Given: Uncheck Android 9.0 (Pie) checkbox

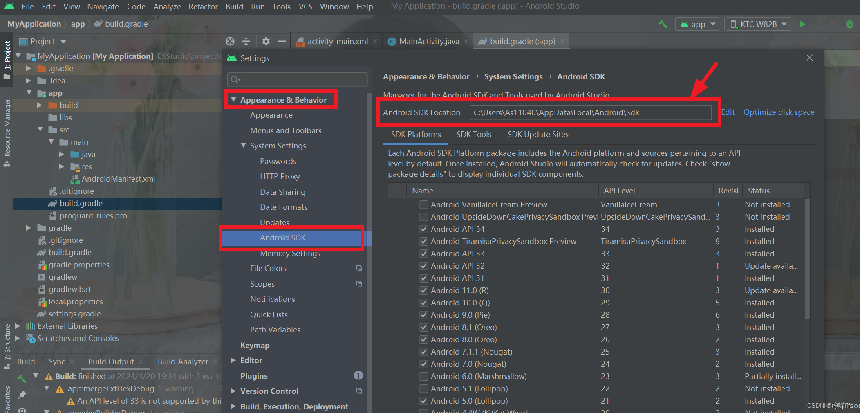Looking at the screenshot, I should tap(424, 315).
